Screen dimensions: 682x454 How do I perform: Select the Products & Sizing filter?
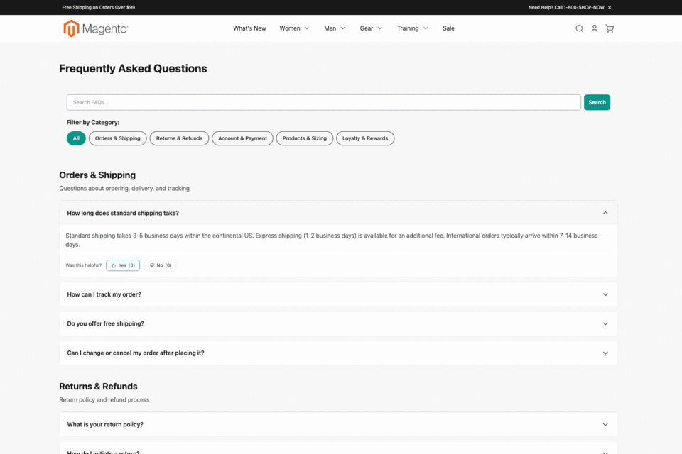pos(304,138)
